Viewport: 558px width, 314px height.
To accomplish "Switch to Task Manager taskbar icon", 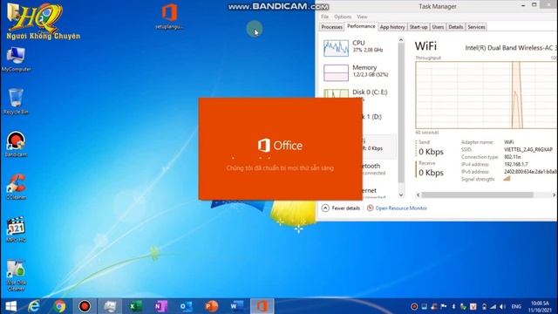I will (x=111, y=306).
